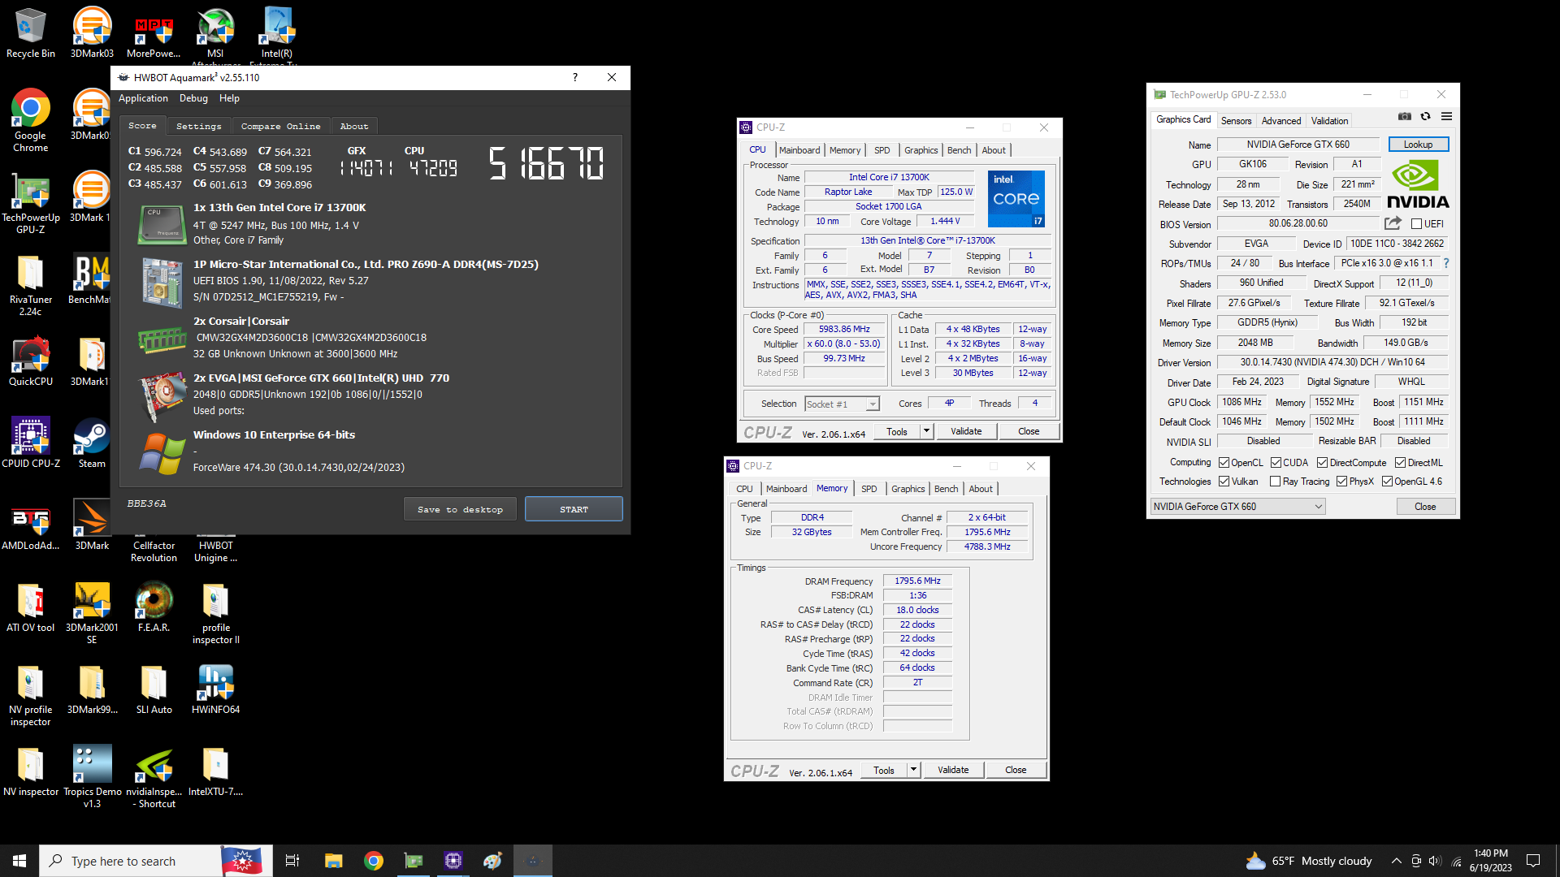Launch QuickCPU from desktop
Screen dimensions: 1560x877
click(31, 361)
